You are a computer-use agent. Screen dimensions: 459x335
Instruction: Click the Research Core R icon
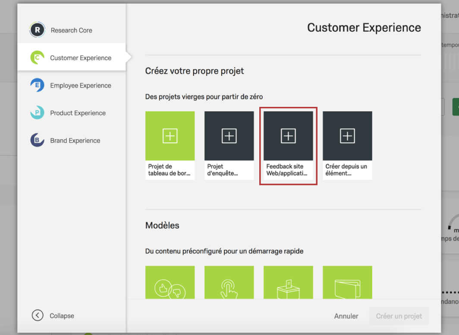37,30
